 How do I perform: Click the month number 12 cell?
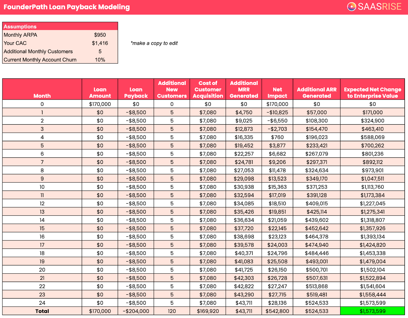click(x=42, y=203)
